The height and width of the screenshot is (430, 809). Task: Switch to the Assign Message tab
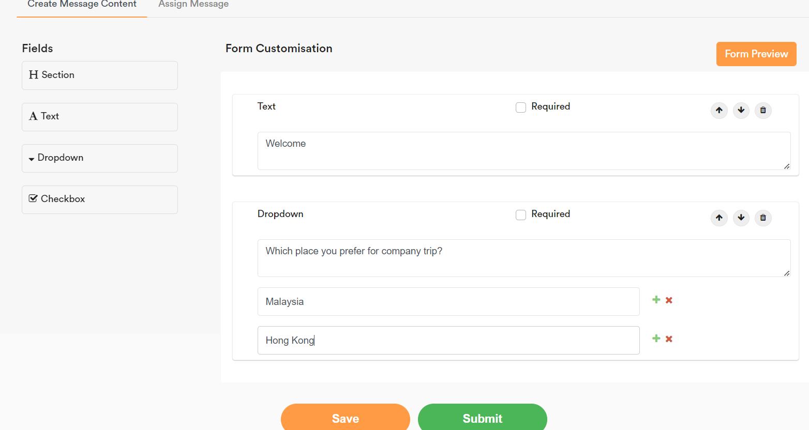[x=193, y=4]
